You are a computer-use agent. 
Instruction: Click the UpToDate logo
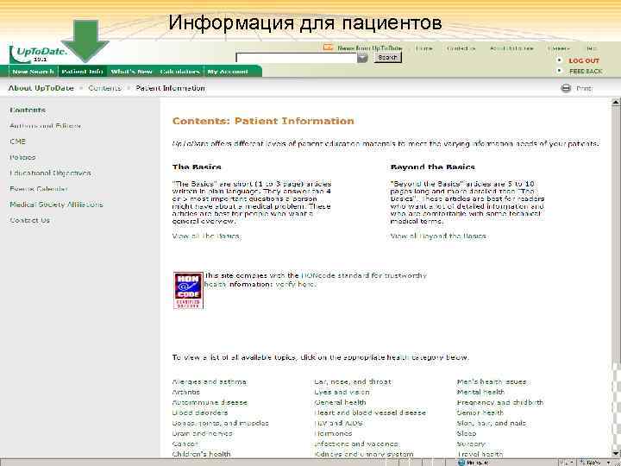(38, 54)
